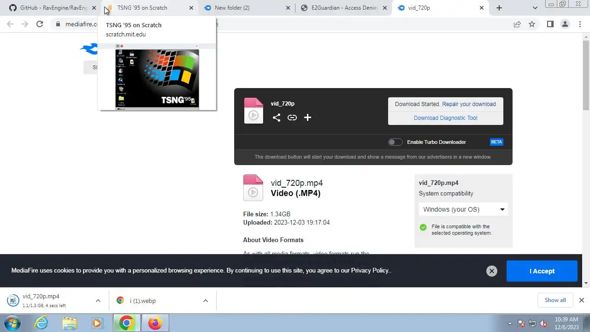Click the copy link icon under vid_720p

coord(292,118)
